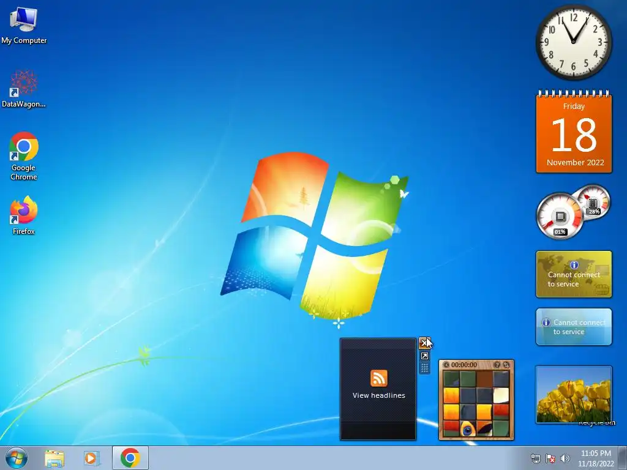The height and width of the screenshot is (470, 627).
Task: Click the blue Weather gadget
Action: pyautogui.click(x=574, y=327)
